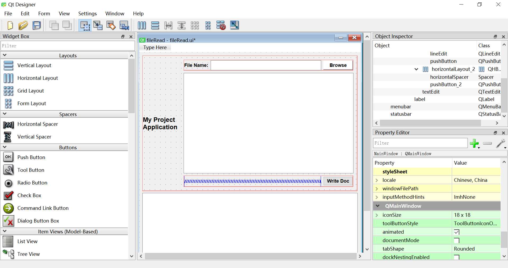Collapse horizontalLayout_2 tree node
This screenshot has width=508, height=268.
[416, 69]
